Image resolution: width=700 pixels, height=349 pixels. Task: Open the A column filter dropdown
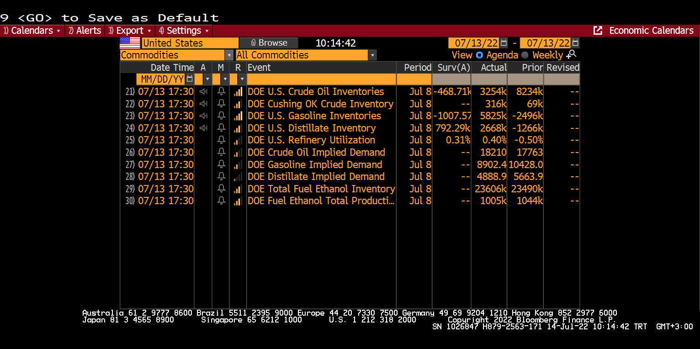point(207,79)
